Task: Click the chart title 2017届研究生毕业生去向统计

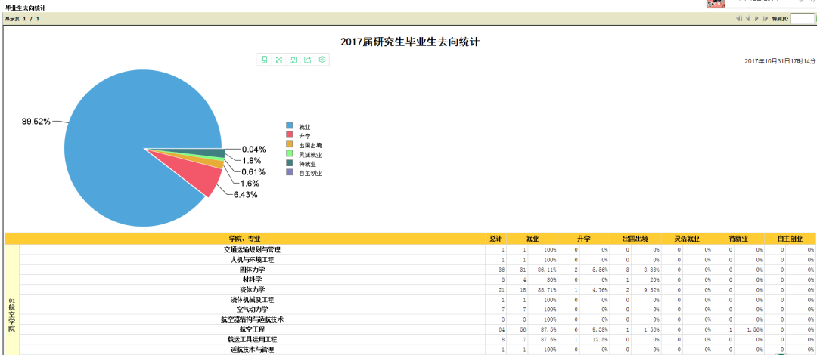Action: [409, 42]
